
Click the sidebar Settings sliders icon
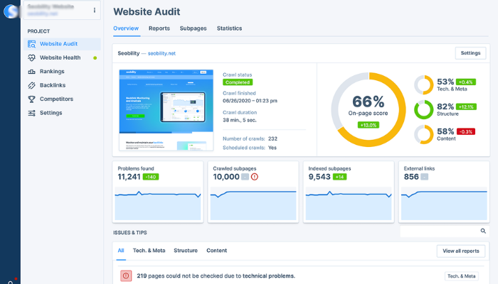click(x=31, y=113)
